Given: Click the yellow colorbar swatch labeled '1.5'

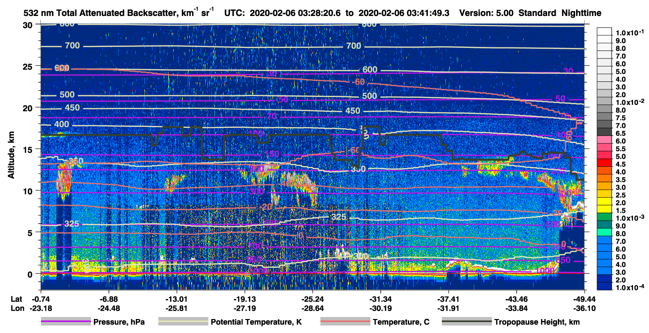Looking at the screenshot, I should pyautogui.click(x=605, y=209).
